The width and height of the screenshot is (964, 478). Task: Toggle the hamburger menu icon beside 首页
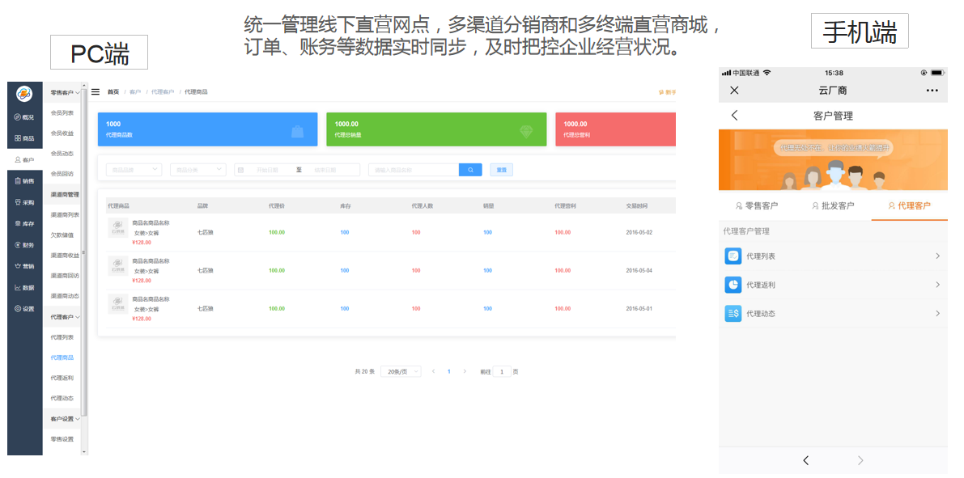(96, 92)
